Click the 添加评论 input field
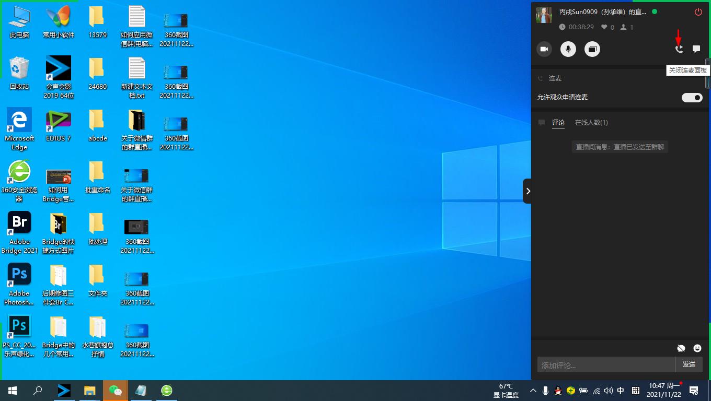The image size is (711, 401). point(605,364)
